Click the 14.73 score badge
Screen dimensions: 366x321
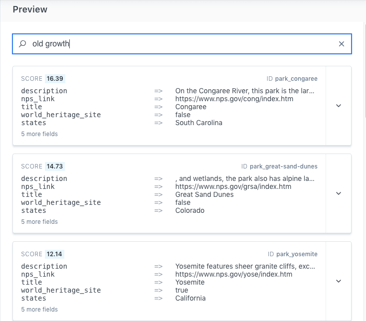[55, 166]
